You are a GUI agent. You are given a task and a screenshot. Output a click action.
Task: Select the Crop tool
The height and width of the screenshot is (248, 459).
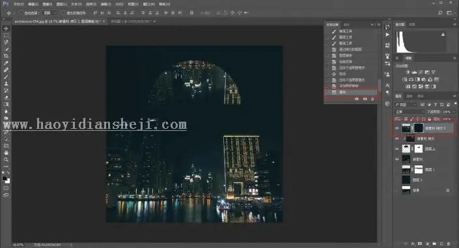coord(6,56)
